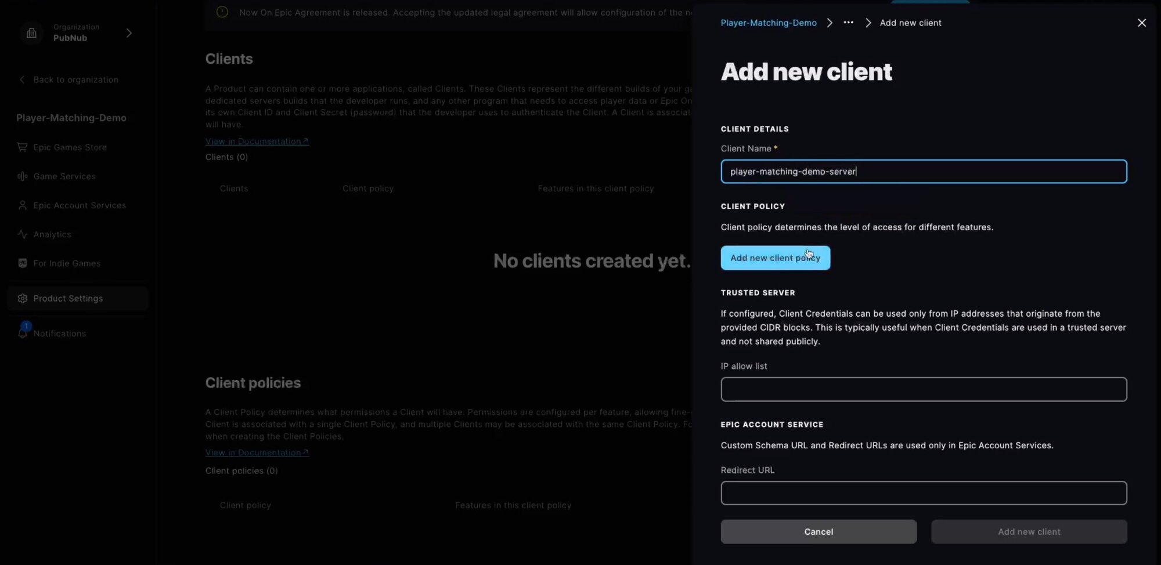This screenshot has width=1161, height=565.
Task: Click Add new client policy button
Action: (x=775, y=258)
